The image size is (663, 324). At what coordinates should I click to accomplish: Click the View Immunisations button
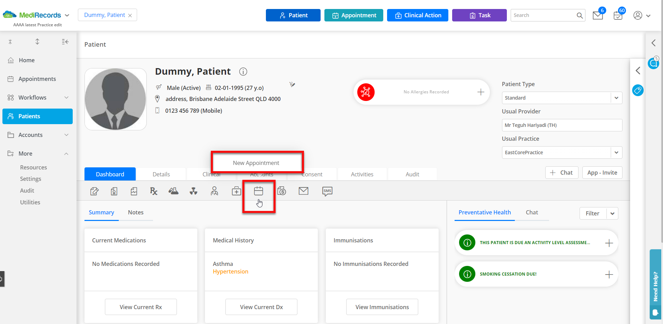pos(382,307)
